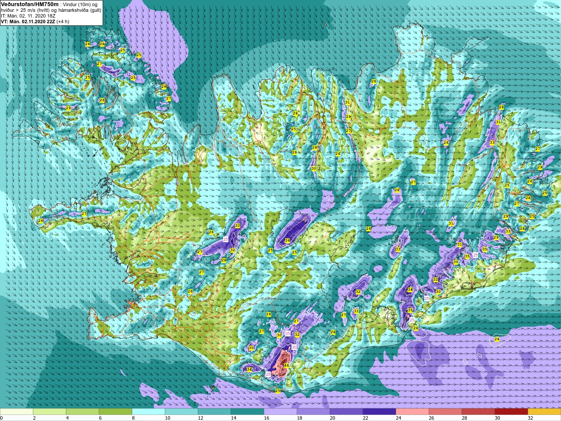
Task: Click the light green 2–4 m/s legend swatch
Action: click(x=50, y=412)
